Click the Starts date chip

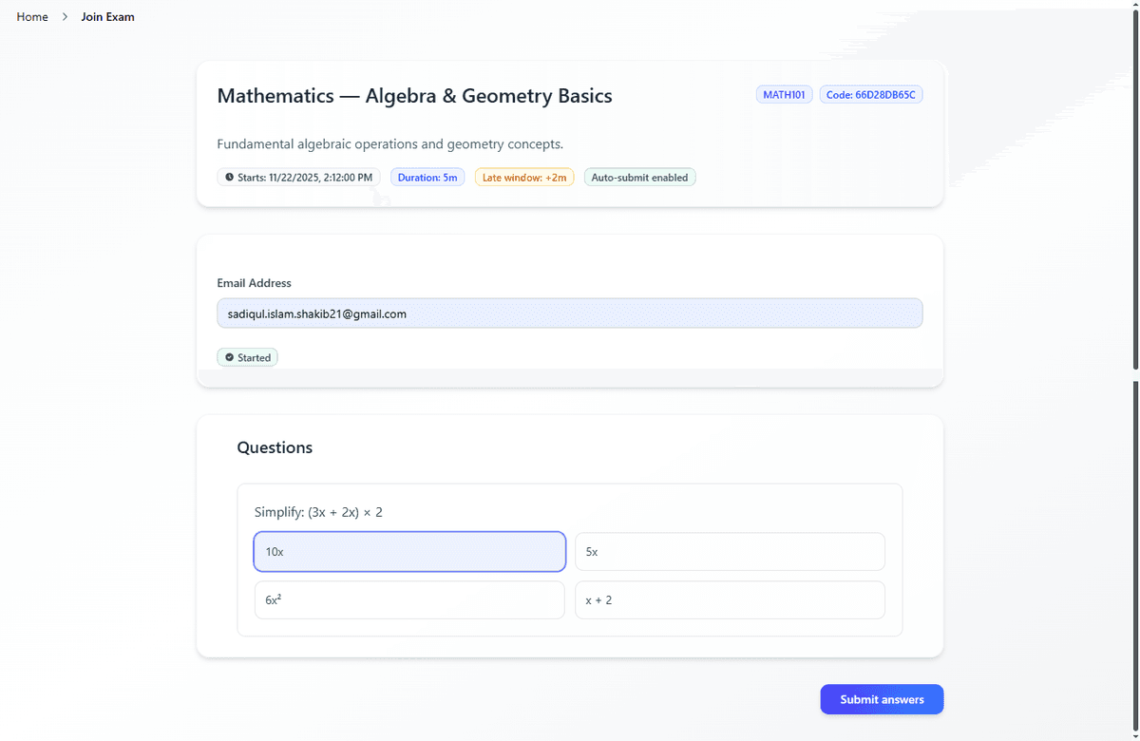point(298,177)
